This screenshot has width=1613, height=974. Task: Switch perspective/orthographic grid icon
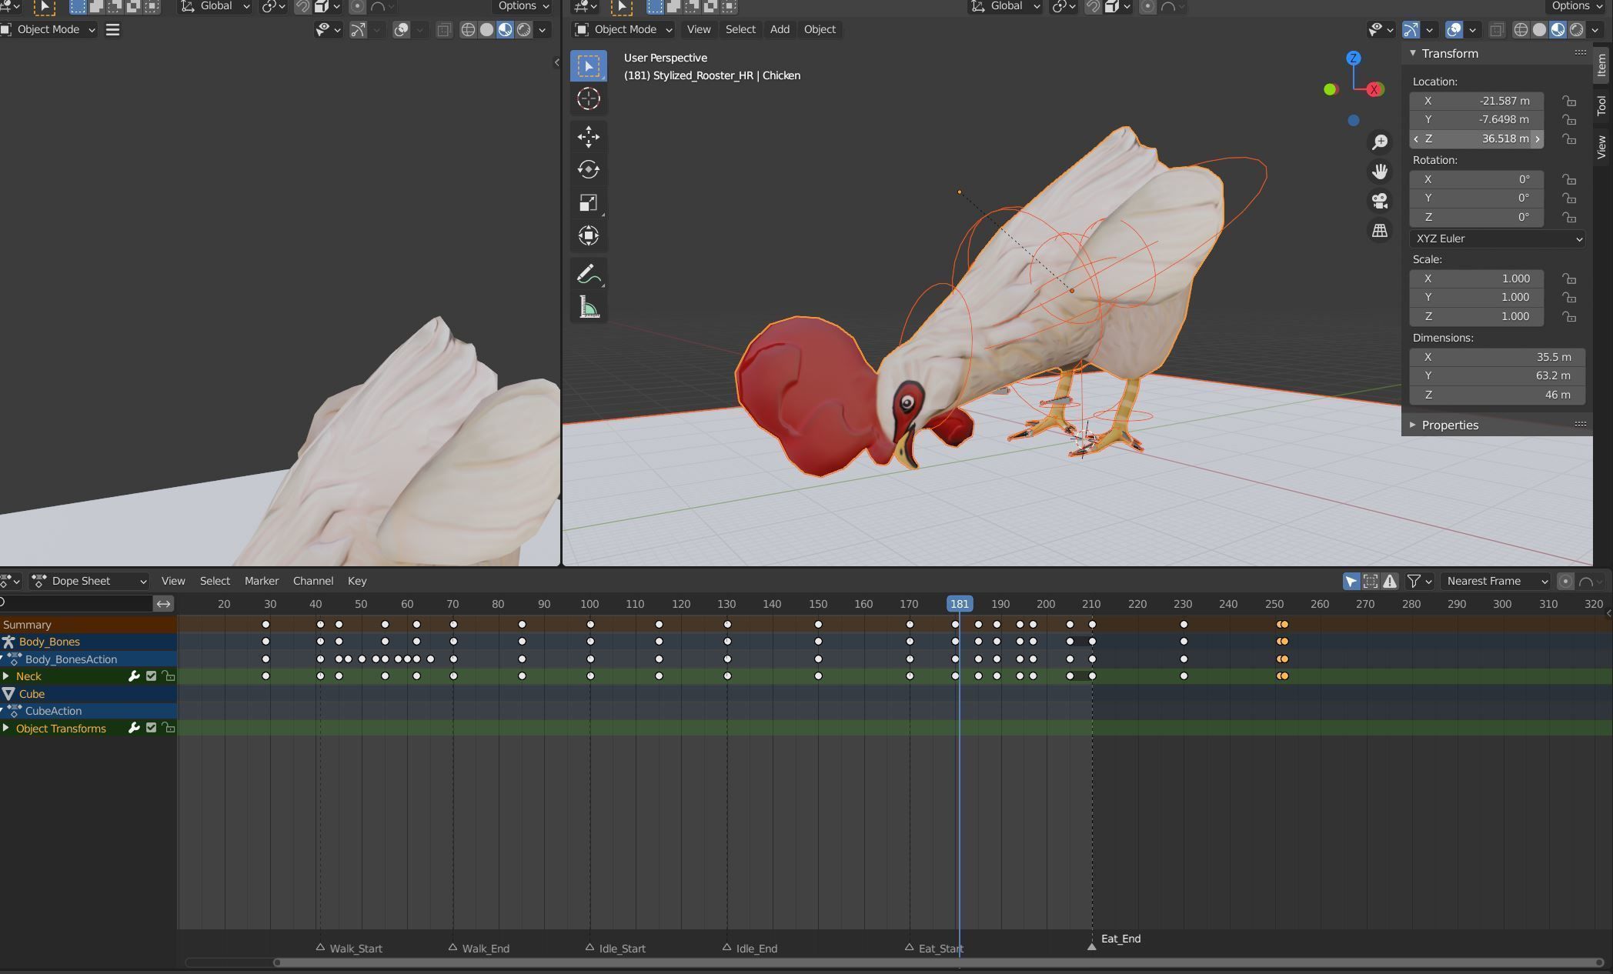pyautogui.click(x=1380, y=231)
